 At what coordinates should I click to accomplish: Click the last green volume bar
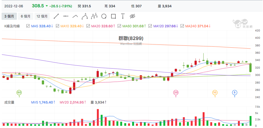[x=250, y=121]
